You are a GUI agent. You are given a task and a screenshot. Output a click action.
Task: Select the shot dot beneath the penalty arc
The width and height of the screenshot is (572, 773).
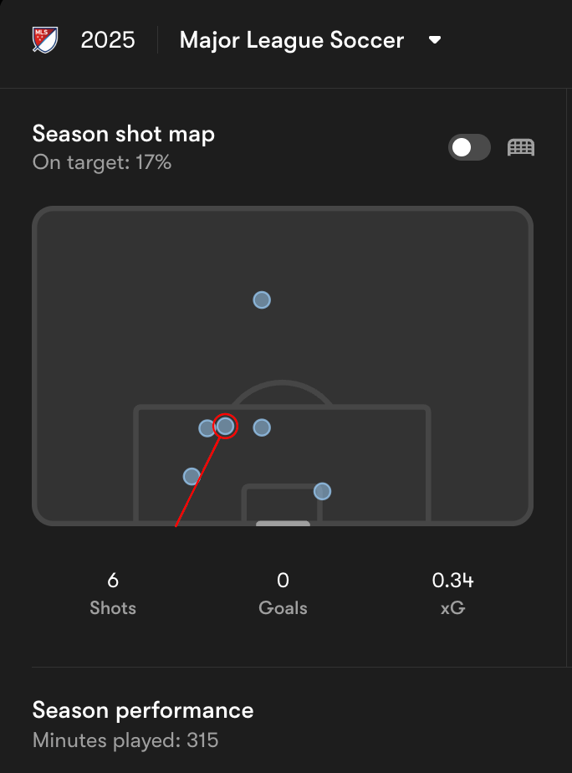click(262, 427)
